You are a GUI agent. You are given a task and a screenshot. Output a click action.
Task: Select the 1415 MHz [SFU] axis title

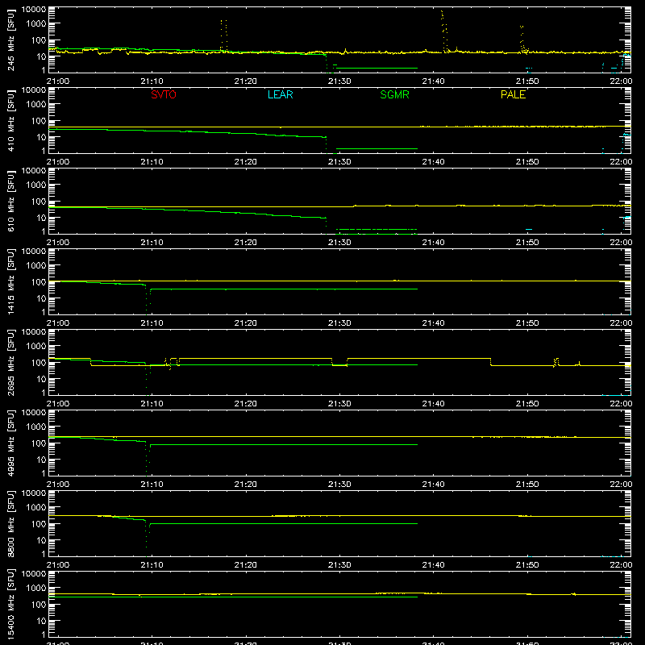coord(11,281)
